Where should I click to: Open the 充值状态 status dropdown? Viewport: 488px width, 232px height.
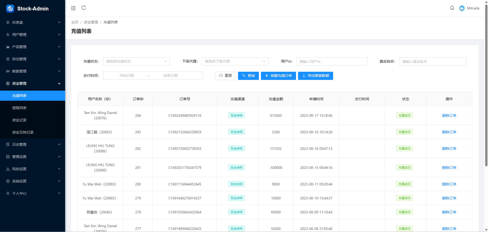pyautogui.click(x=136, y=61)
